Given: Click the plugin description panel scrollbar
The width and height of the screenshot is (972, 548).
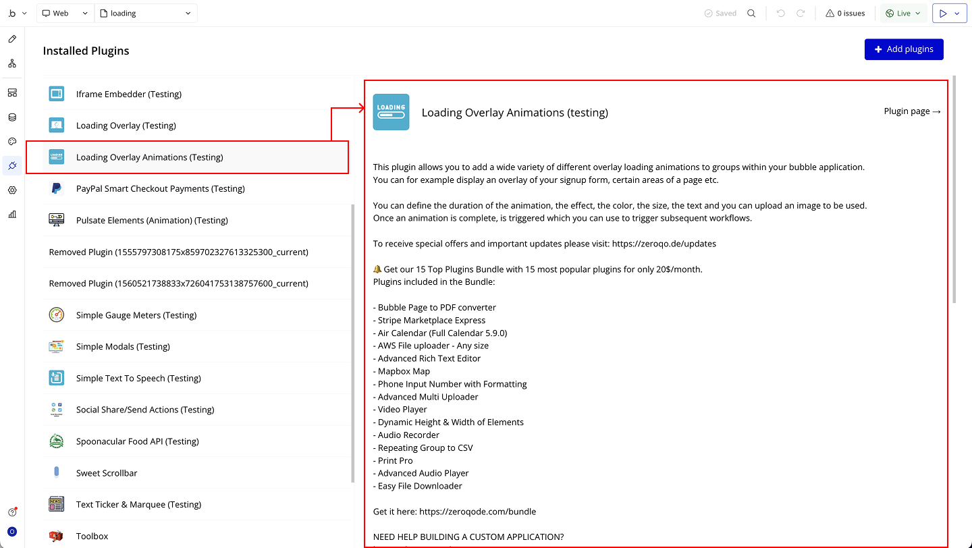Looking at the screenshot, I should (954, 189).
